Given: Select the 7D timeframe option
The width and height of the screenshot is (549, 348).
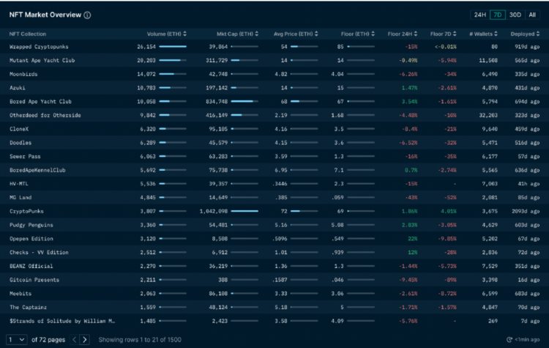Looking at the screenshot, I should tap(497, 15).
